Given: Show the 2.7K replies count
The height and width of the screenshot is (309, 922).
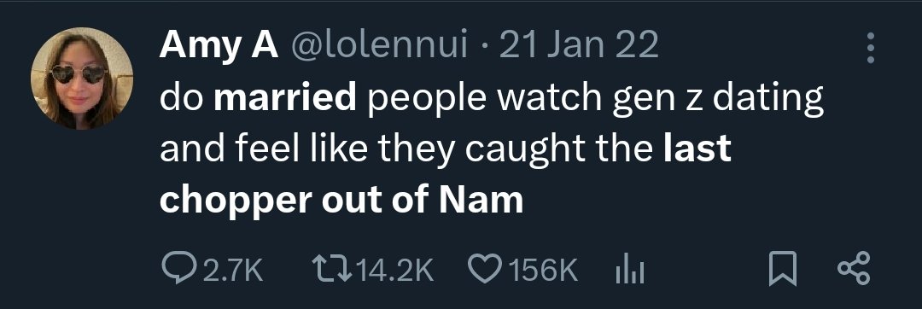Looking at the screenshot, I should (x=231, y=271).
